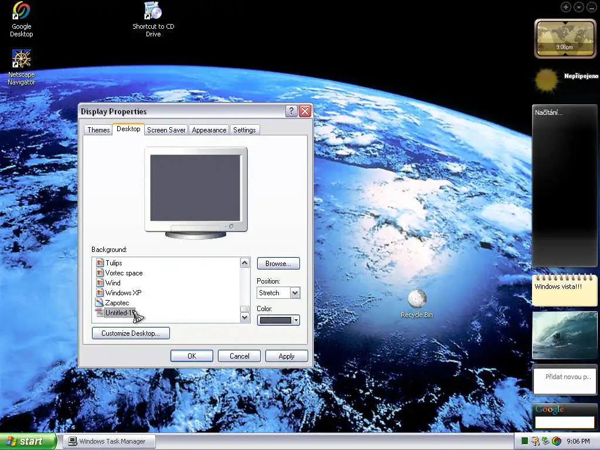This screenshot has width=600, height=450.
Task: Click the Google search box in sidebar
Action: 565,422
